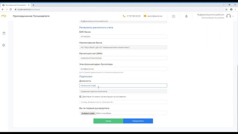Viewport: 238px width, 134px height.
Task: Go back in browser
Action: point(3,9)
